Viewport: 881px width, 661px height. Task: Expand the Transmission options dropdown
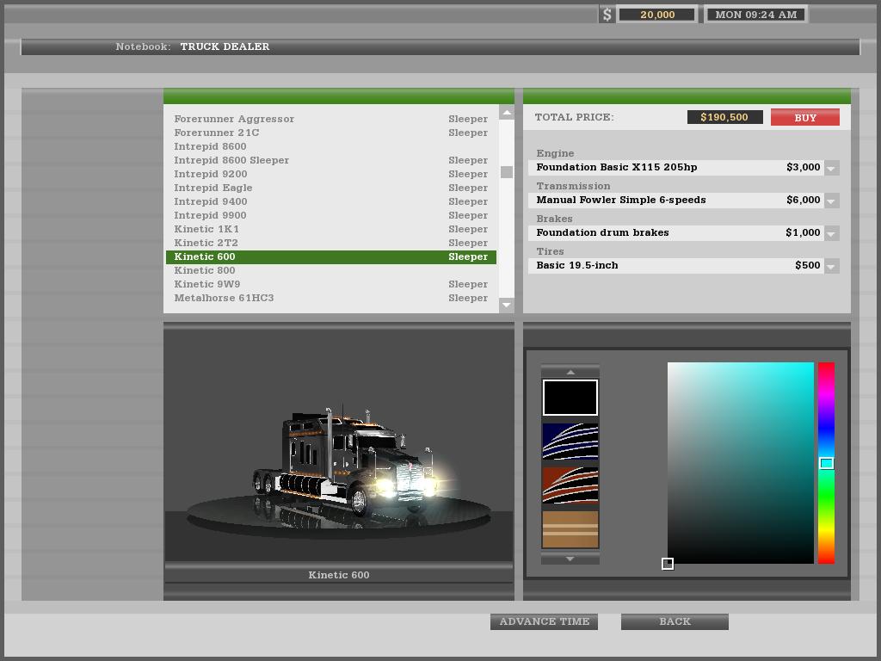click(x=831, y=201)
